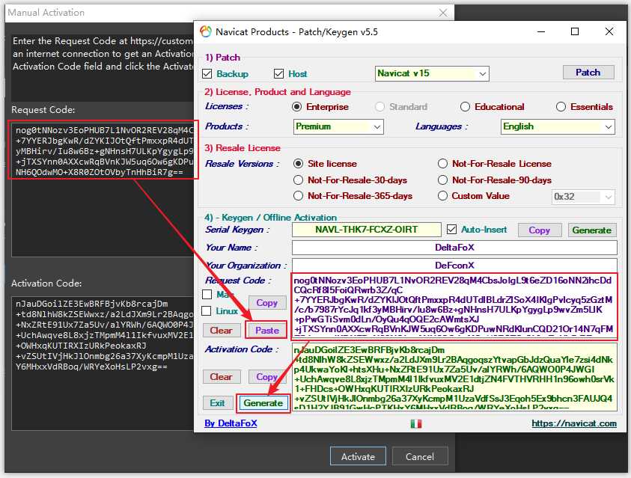The width and height of the screenshot is (631, 478).
Task: Click the Navicat app icon in keygen title bar
Action: pyautogui.click(x=206, y=31)
